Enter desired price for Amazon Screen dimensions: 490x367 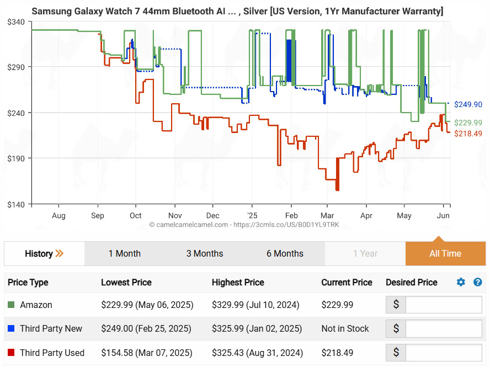(444, 305)
